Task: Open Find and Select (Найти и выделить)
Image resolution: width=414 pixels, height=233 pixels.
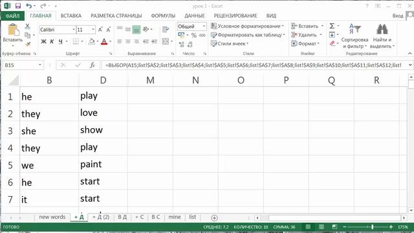Action: click(x=382, y=36)
